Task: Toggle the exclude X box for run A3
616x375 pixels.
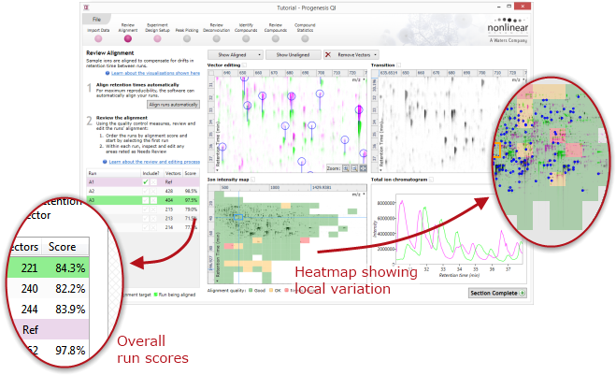Action: [153, 200]
